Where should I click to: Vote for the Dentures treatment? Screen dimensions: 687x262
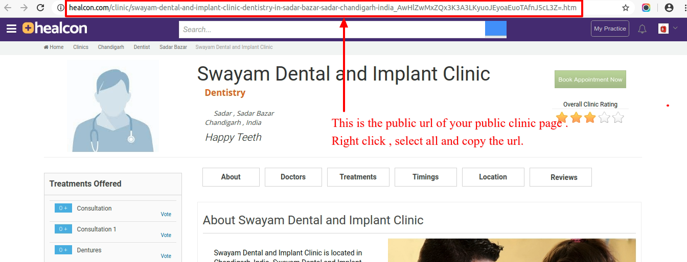[166, 256]
